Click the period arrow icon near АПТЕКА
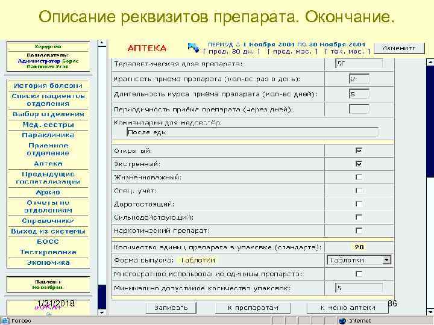 point(193,48)
